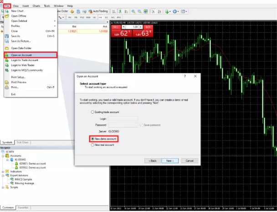
Task: Click Back in Open an Account dialog
Action: click(153, 161)
